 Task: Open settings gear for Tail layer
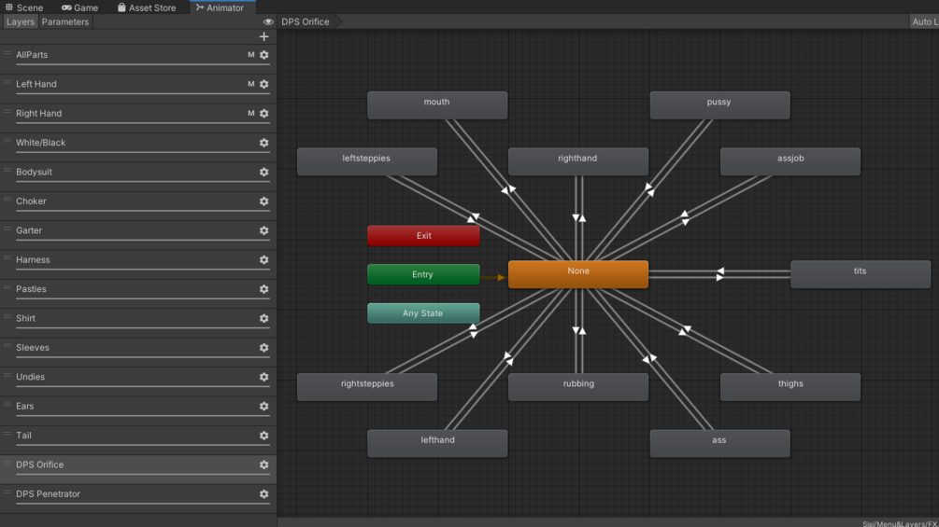[x=264, y=436]
